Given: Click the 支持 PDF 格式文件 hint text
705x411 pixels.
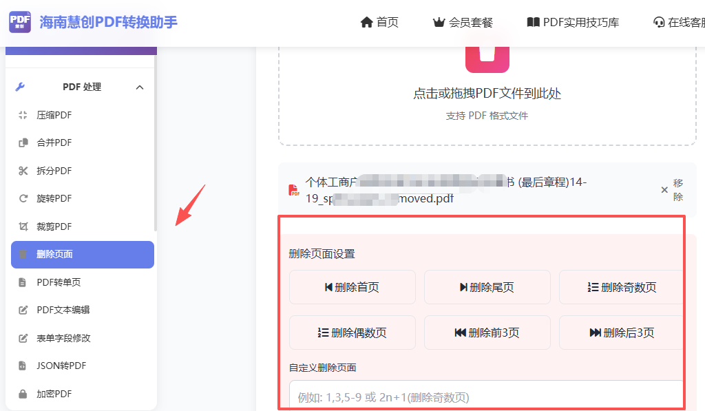Looking at the screenshot, I should tap(487, 116).
